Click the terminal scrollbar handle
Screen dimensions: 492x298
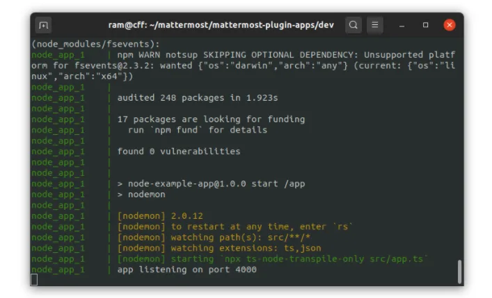point(459,272)
